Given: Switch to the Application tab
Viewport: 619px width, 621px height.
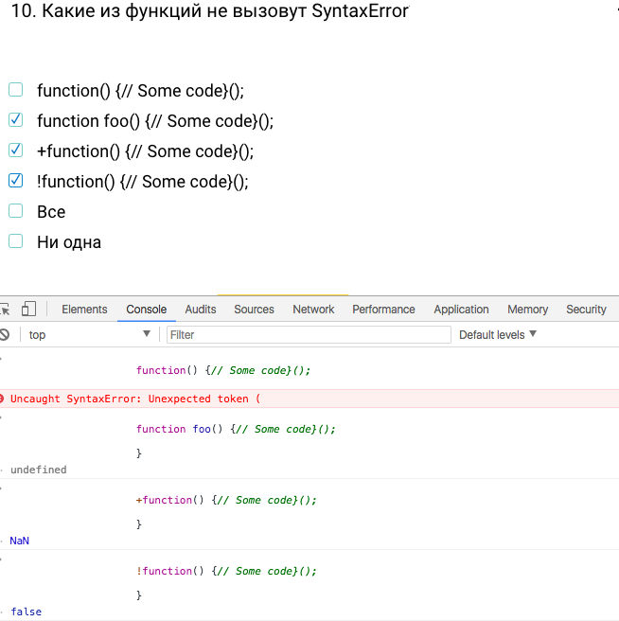Looking at the screenshot, I should tap(461, 310).
